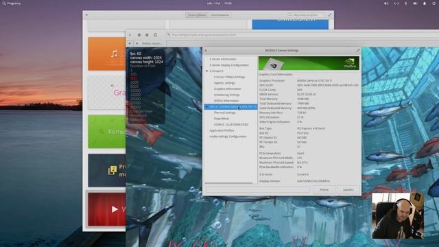Select the red 500 fish count option
The height and width of the screenshot is (247, 439).
(133, 78)
